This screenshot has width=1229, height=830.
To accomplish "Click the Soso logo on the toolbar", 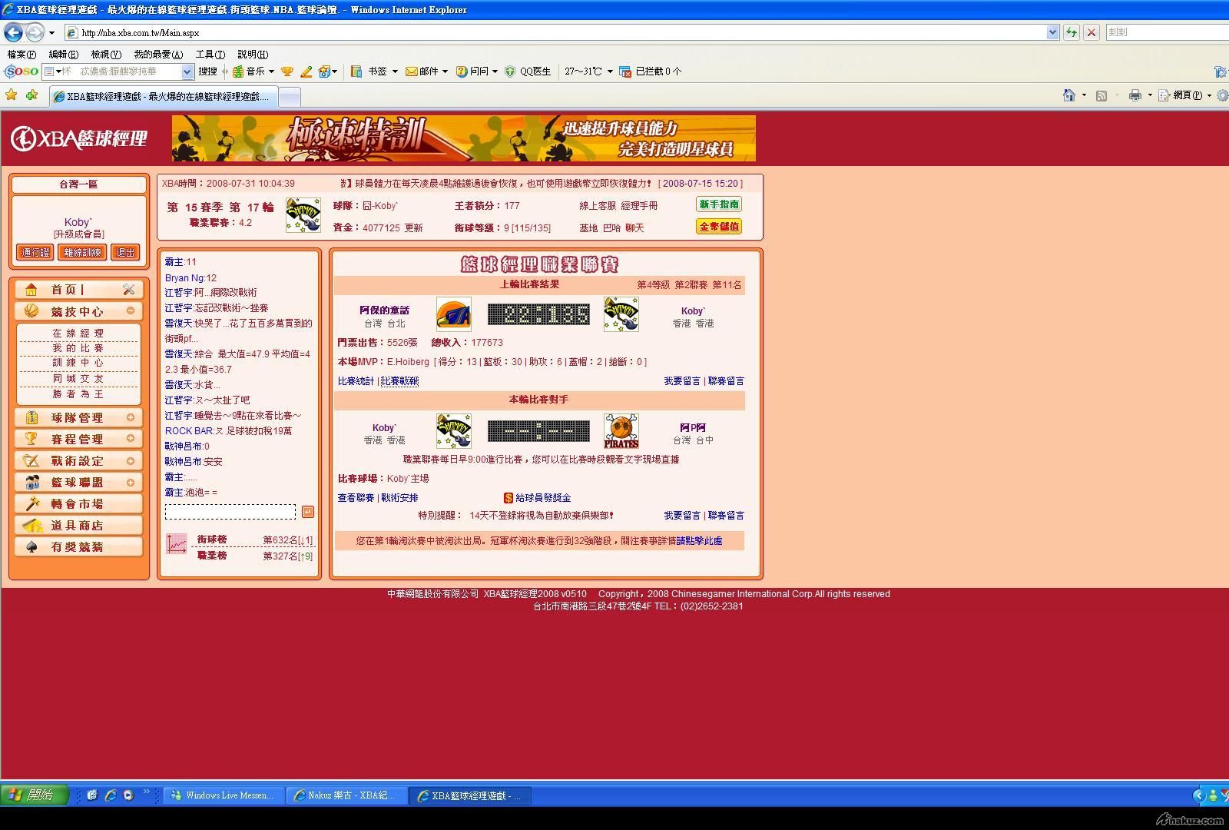I will coord(22,71).
